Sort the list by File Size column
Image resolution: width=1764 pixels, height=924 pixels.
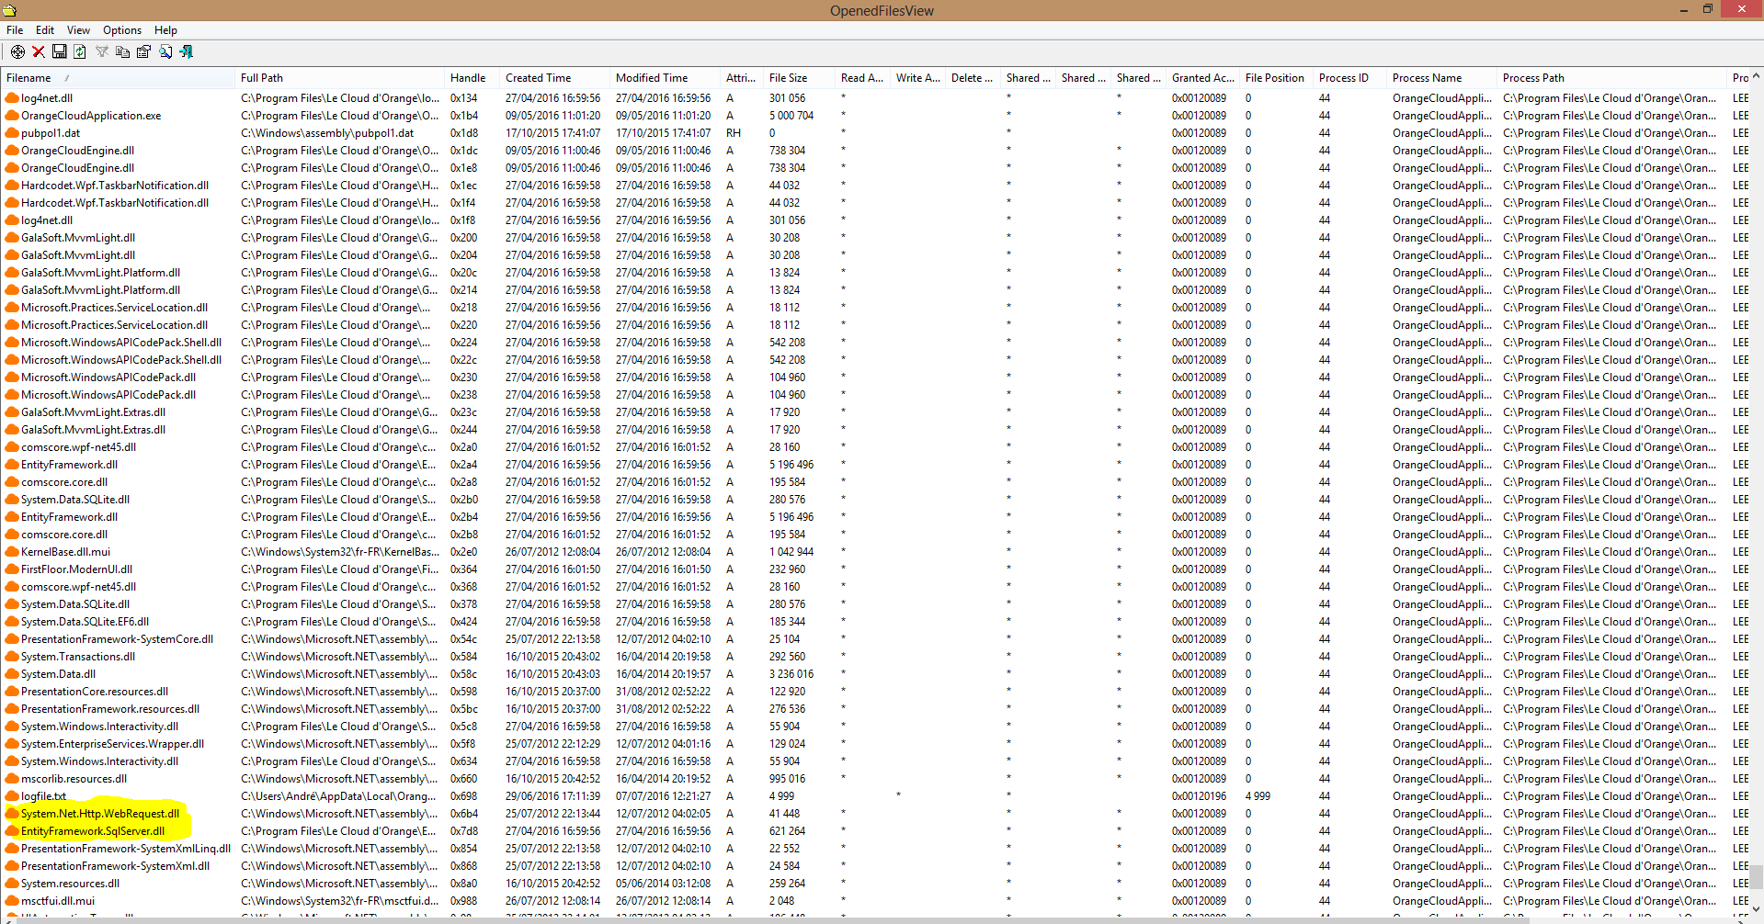coord(787,77)
